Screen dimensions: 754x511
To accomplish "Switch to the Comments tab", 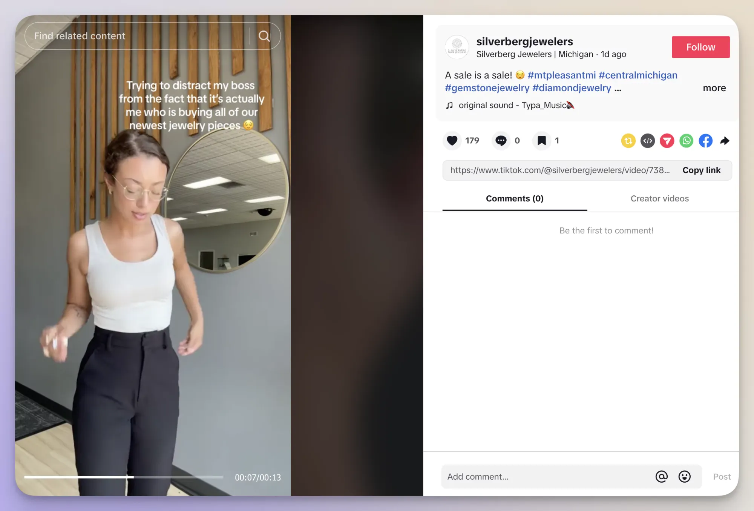I will point(514,198).
